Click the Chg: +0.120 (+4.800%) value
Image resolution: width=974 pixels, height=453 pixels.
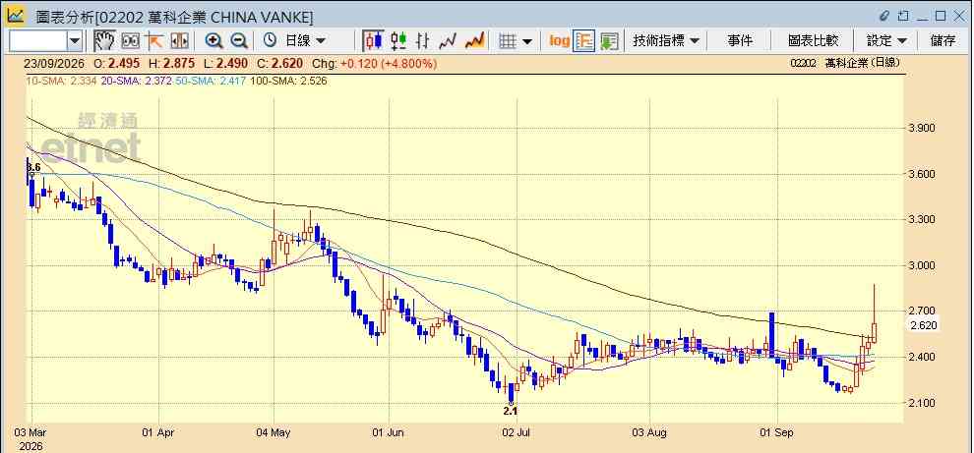(x=375, y=63)
